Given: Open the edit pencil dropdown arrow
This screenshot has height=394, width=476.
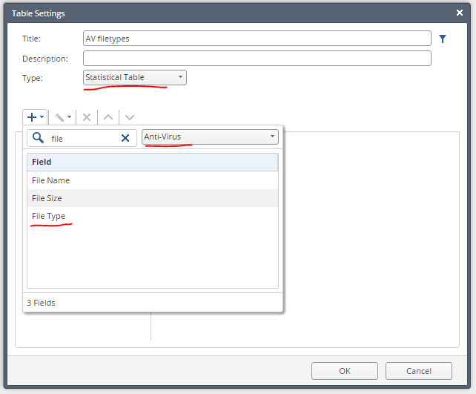Looking at the screenshot, I should pyautogui.click(x=69, y=117).
